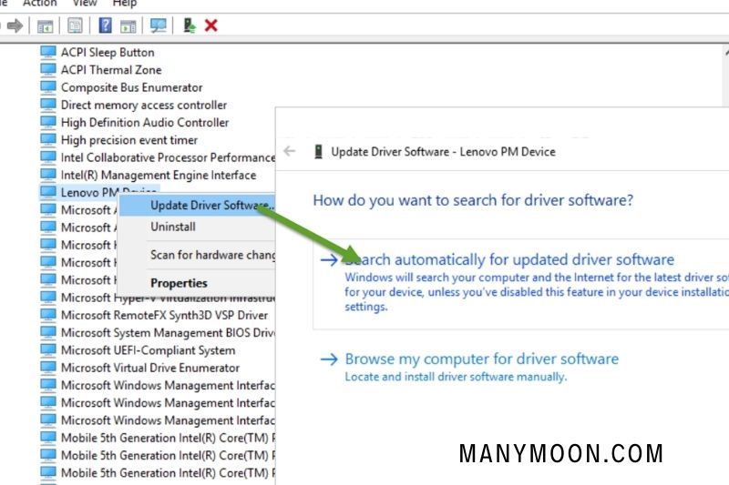Click Scan for hardware changes toolbar icon
This screenshot has width=729, height=485.
pos(158,25)
